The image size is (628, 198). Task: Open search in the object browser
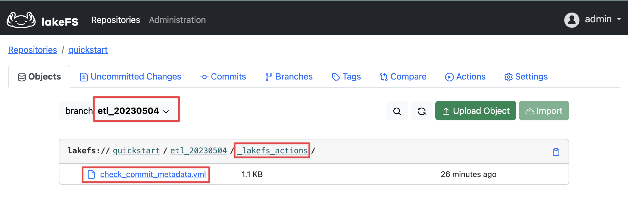pos(397,111)
